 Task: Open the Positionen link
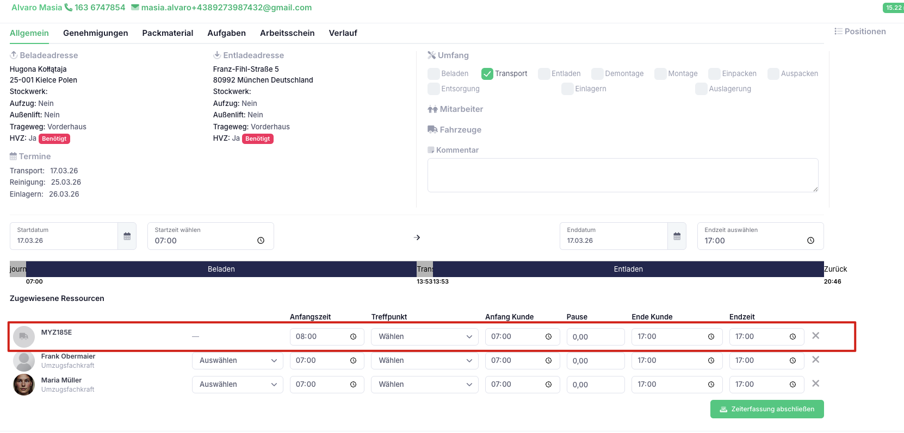pos(860,32)
